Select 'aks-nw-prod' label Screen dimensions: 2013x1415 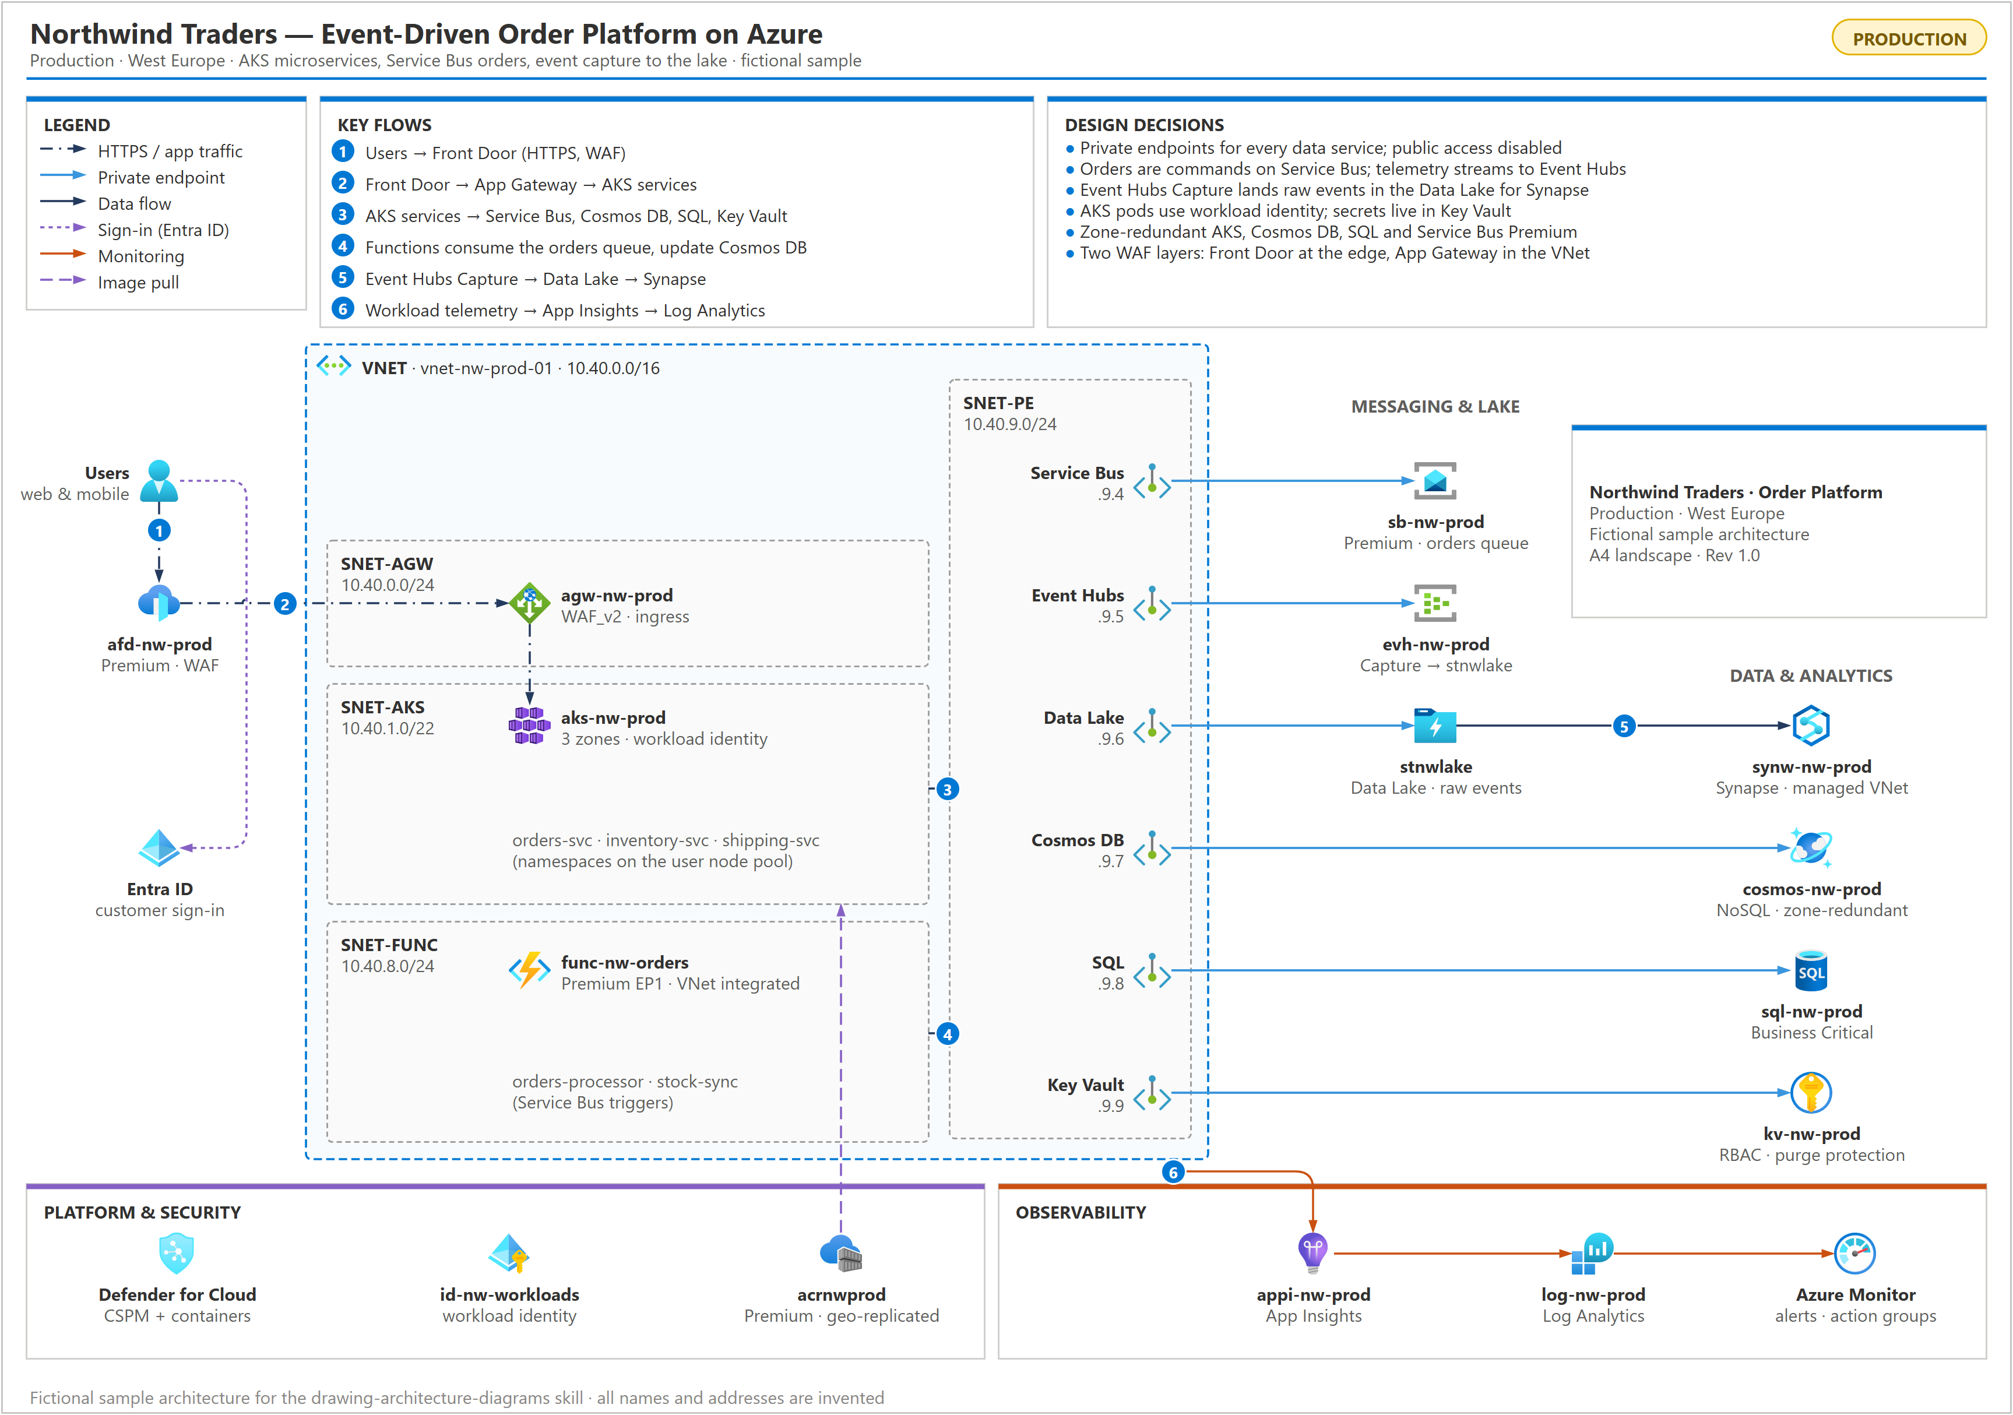point(614,718)
